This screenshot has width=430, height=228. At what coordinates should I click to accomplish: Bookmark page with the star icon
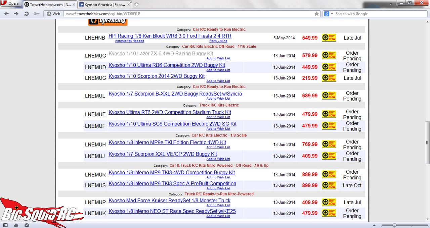pyautogui.click(x=316, y=14)
